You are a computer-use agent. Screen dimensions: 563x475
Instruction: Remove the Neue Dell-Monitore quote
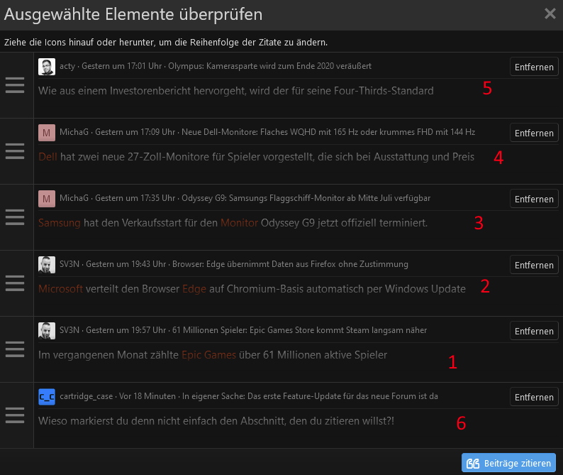[x=534, y=133]
